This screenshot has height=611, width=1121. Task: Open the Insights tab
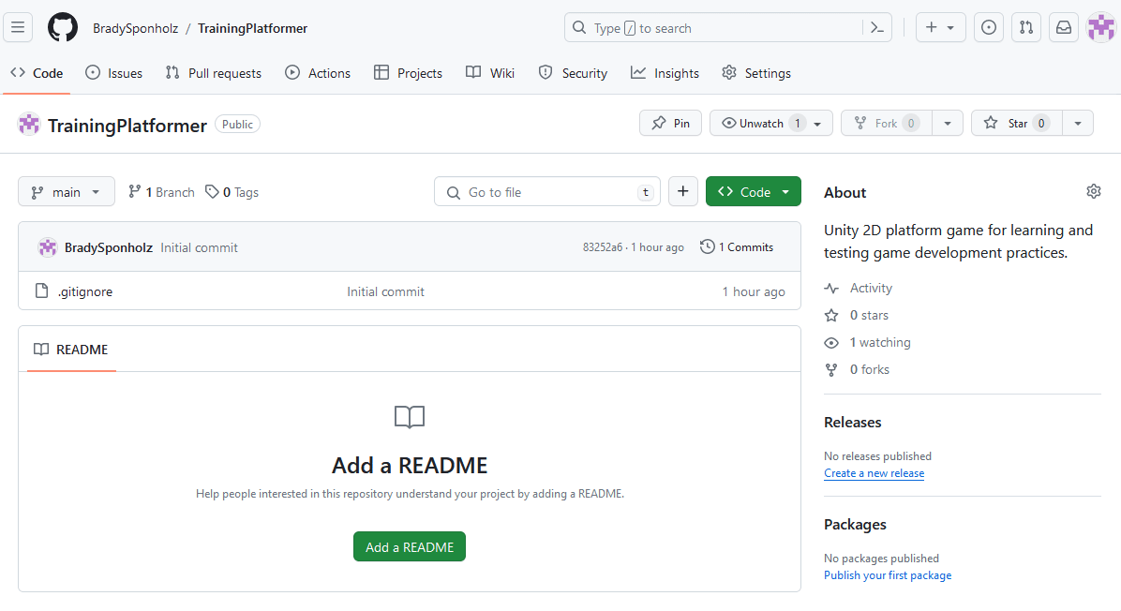point(665,72)
